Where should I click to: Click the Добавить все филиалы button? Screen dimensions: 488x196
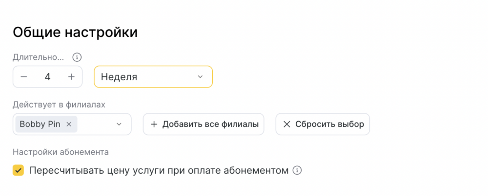203,124
